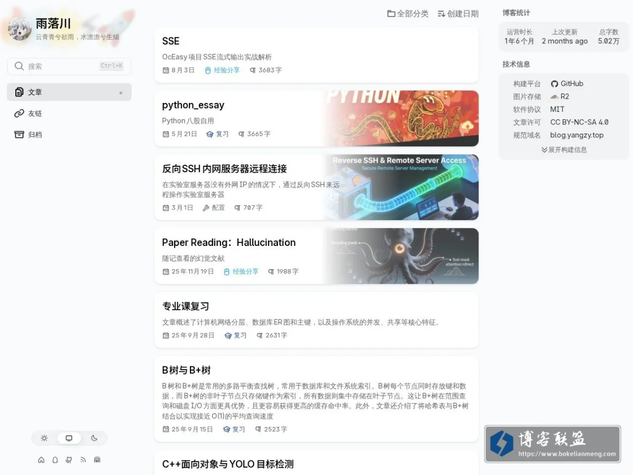Select system theme monitor icon

(x=69, y=438)
